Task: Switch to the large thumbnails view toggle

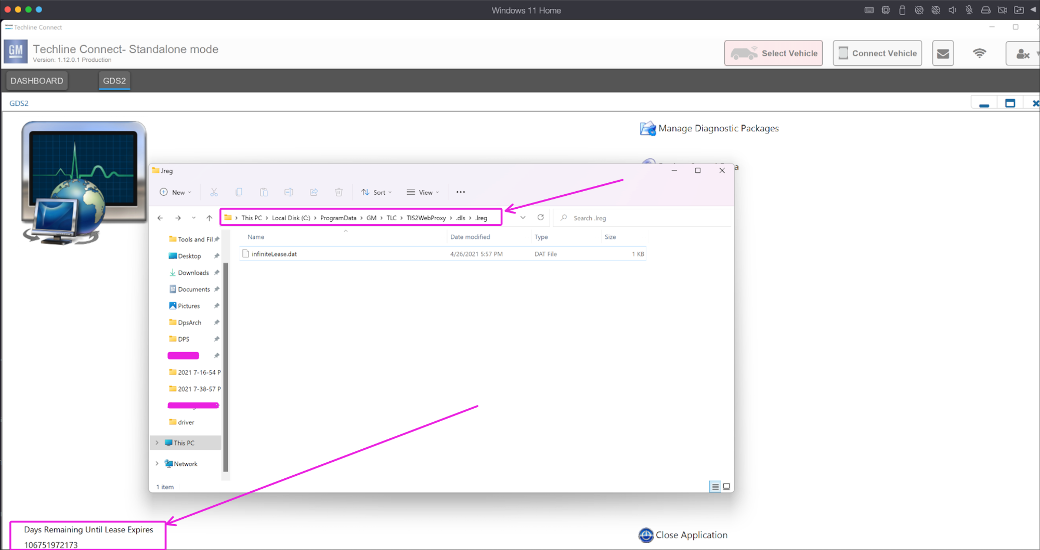Action: pyautogui.click(x=726, y=487)
